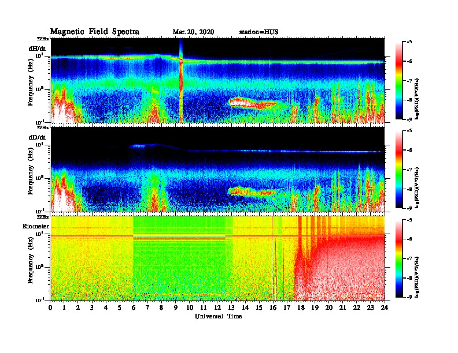This screenshot has height=353, width=458.
Task: Click the hour tick label "12" on the time axis
Action: (217, 307)
